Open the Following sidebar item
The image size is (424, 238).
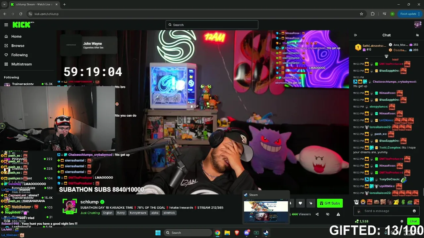pos(19,55)
